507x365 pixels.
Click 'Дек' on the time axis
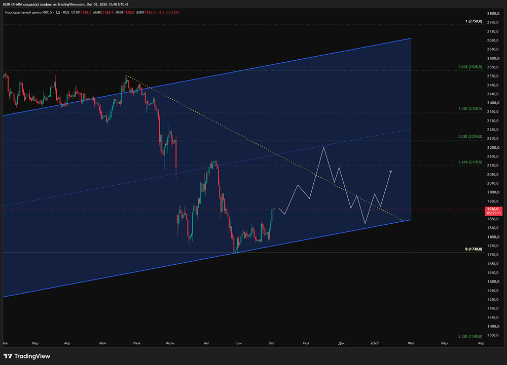point(341,343)
